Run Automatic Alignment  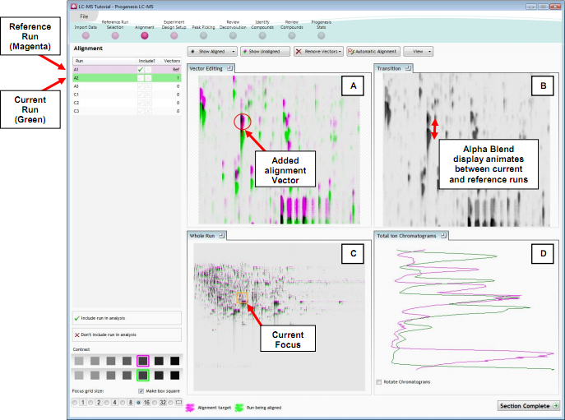373,52
